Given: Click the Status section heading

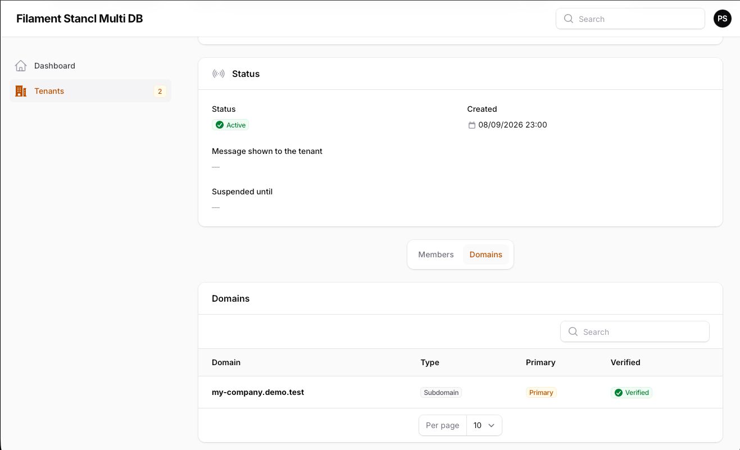Looking at the screenshot, I should (x=246, y=74).
